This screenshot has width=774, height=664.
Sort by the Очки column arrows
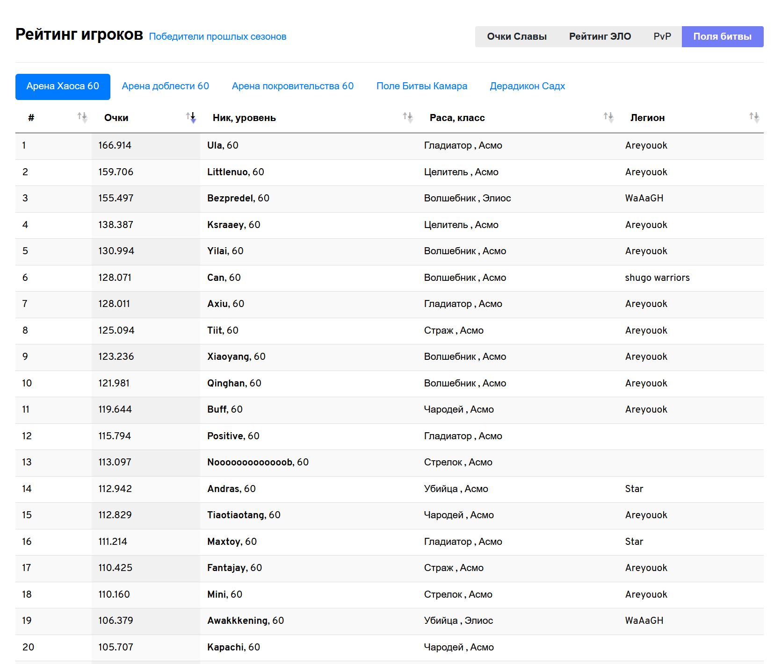pyautogui.click(x=191, y=117)
